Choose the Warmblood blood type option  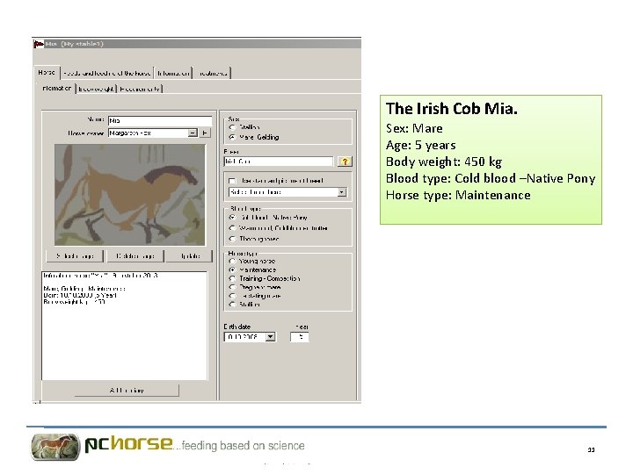[232, 227]
